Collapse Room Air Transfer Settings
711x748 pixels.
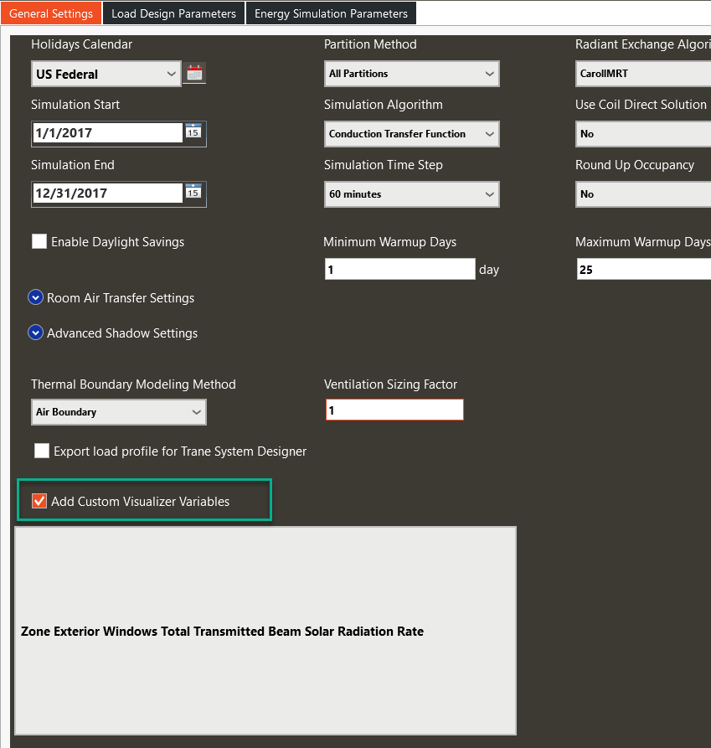(x=35, y=297)
